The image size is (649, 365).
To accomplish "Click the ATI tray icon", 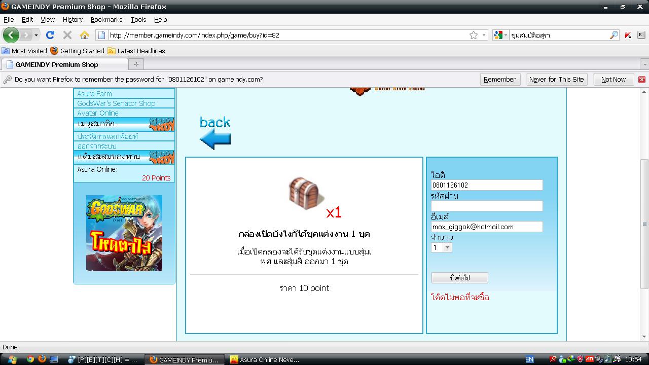I will click(x=590, y=359).
